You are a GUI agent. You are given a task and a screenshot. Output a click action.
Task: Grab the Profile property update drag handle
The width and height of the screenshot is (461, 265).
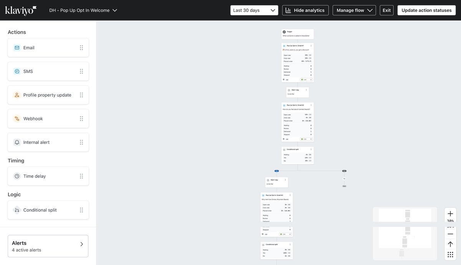[x=81, y=95]
